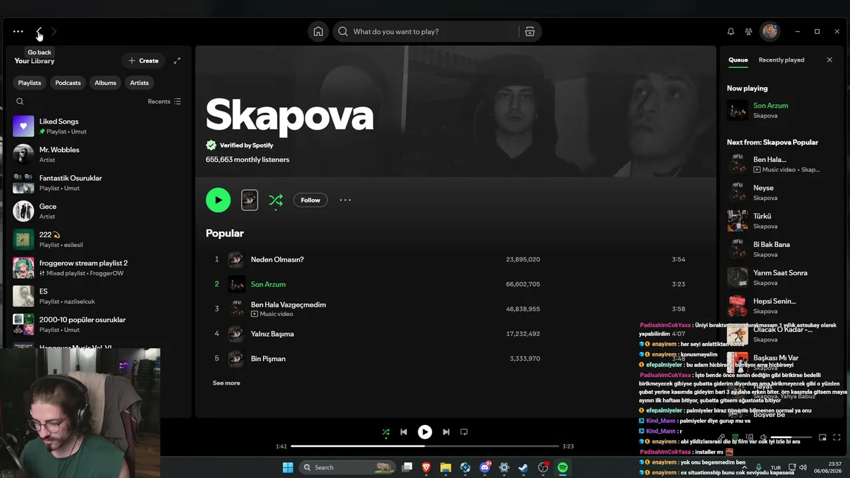Open Fantastik Osuruklar playlist
The height and width of the screenshot is (478, 850).
pos(97,183)
